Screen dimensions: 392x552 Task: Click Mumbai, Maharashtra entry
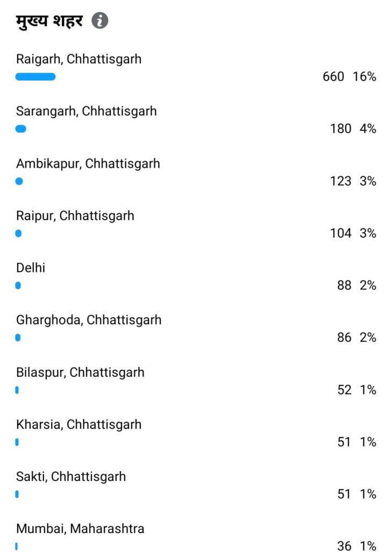coord(80,528)
